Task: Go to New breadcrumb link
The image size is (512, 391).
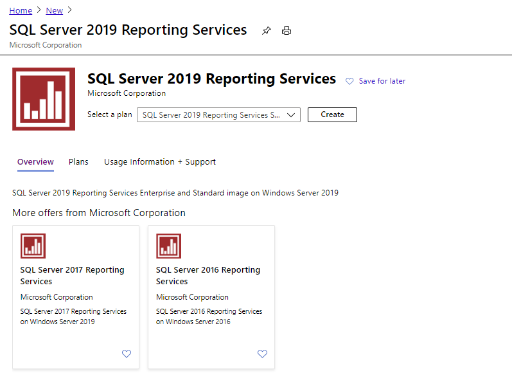Action: (x=54, y=11)
